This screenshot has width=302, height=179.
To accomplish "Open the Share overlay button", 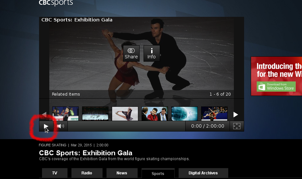I will 131,53.
